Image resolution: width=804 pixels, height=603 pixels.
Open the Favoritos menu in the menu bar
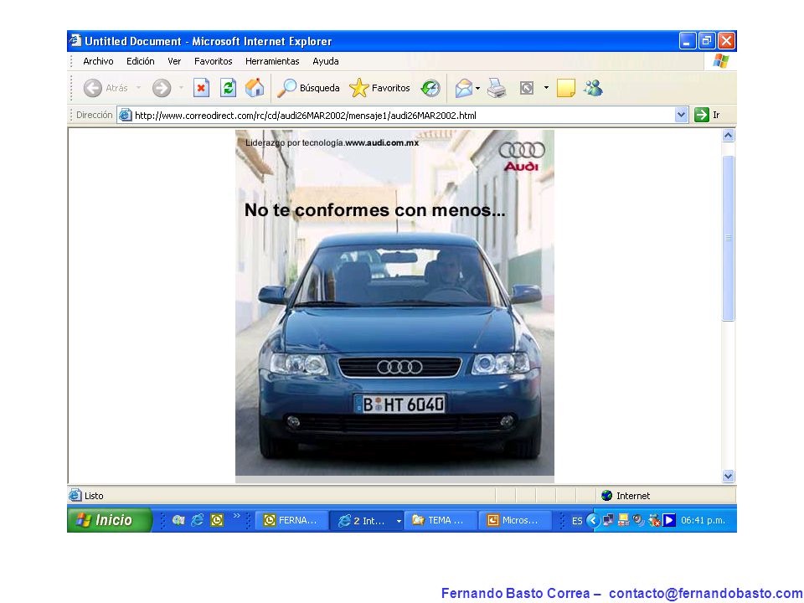(214, 61)
